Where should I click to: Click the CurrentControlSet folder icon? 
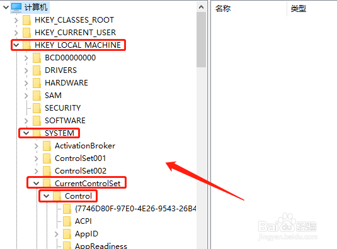(x=47, y=184)
